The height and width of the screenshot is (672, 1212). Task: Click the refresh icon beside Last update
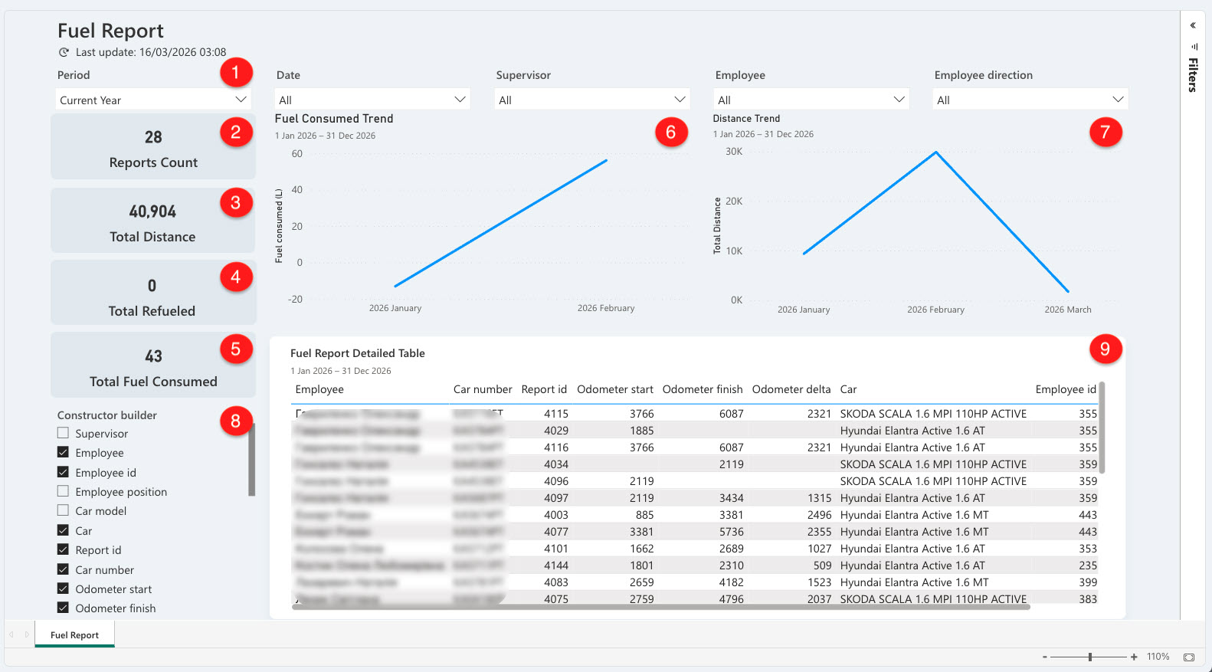coord(64,53)
